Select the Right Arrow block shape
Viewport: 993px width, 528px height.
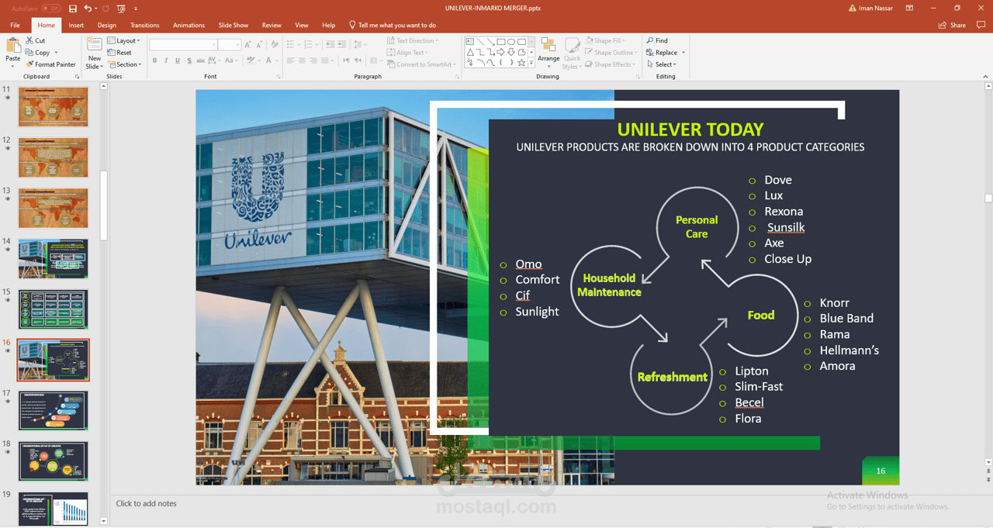pos(500,52)
